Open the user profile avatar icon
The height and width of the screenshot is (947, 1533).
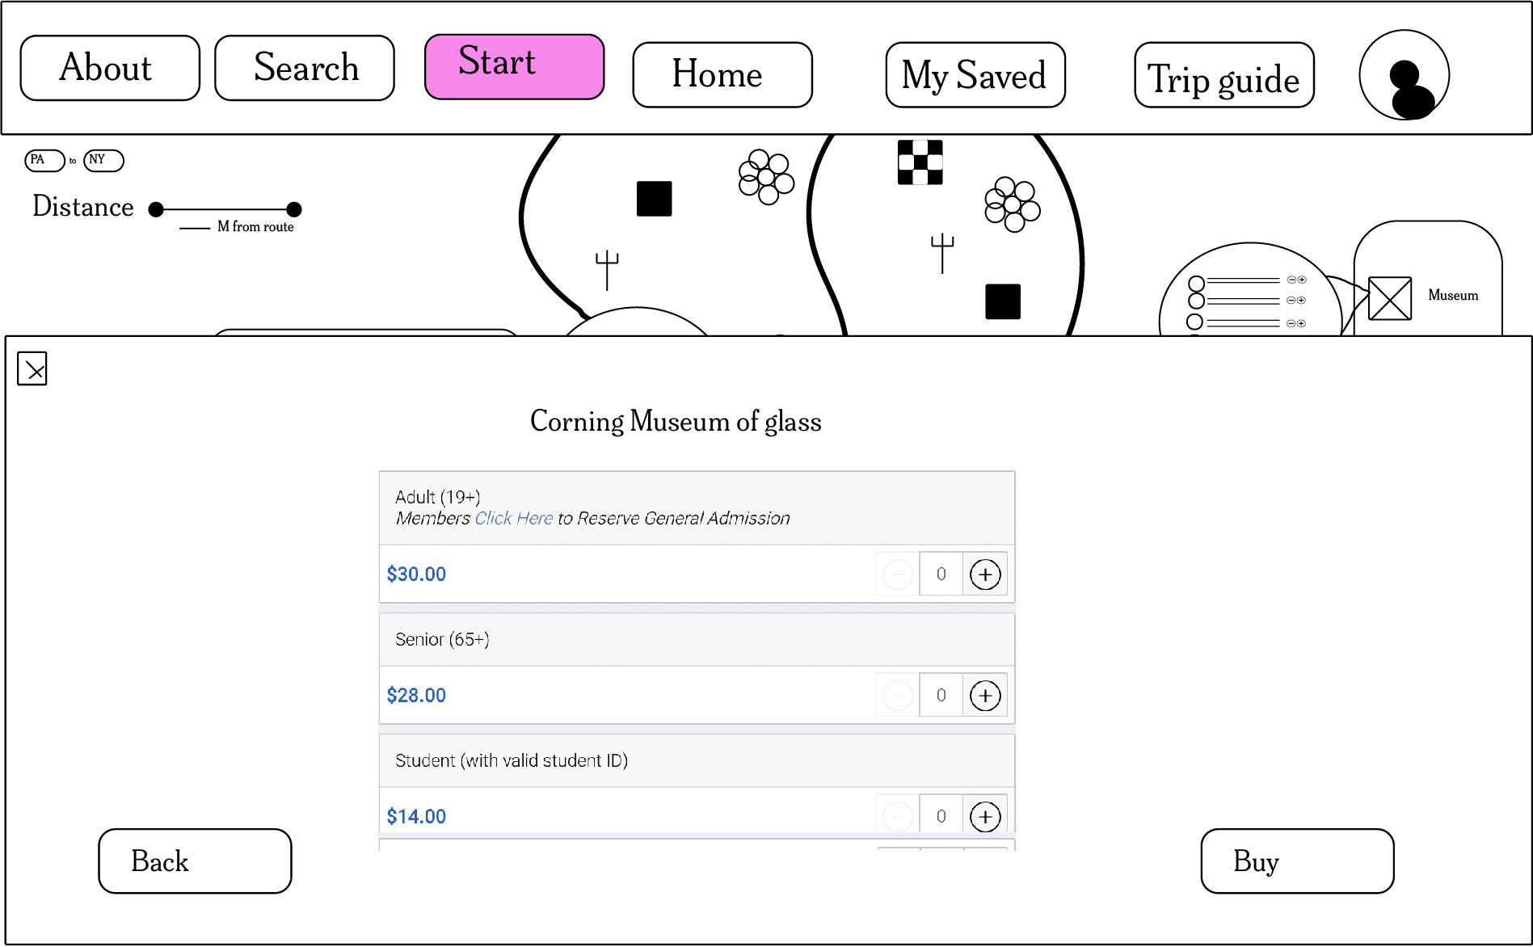(1404, 75)
